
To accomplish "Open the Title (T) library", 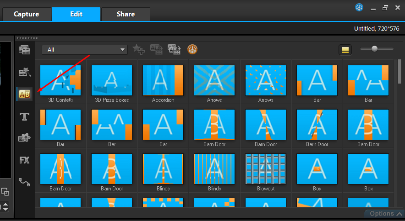I will pos(24,116).
